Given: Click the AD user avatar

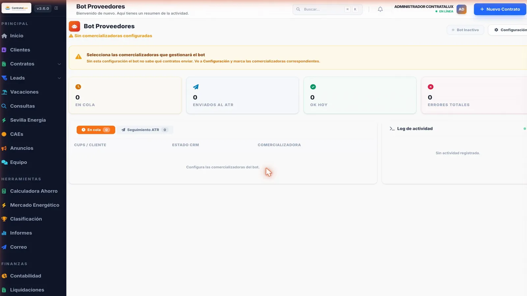Looking at the screenshot, I should tap(461, 9).
